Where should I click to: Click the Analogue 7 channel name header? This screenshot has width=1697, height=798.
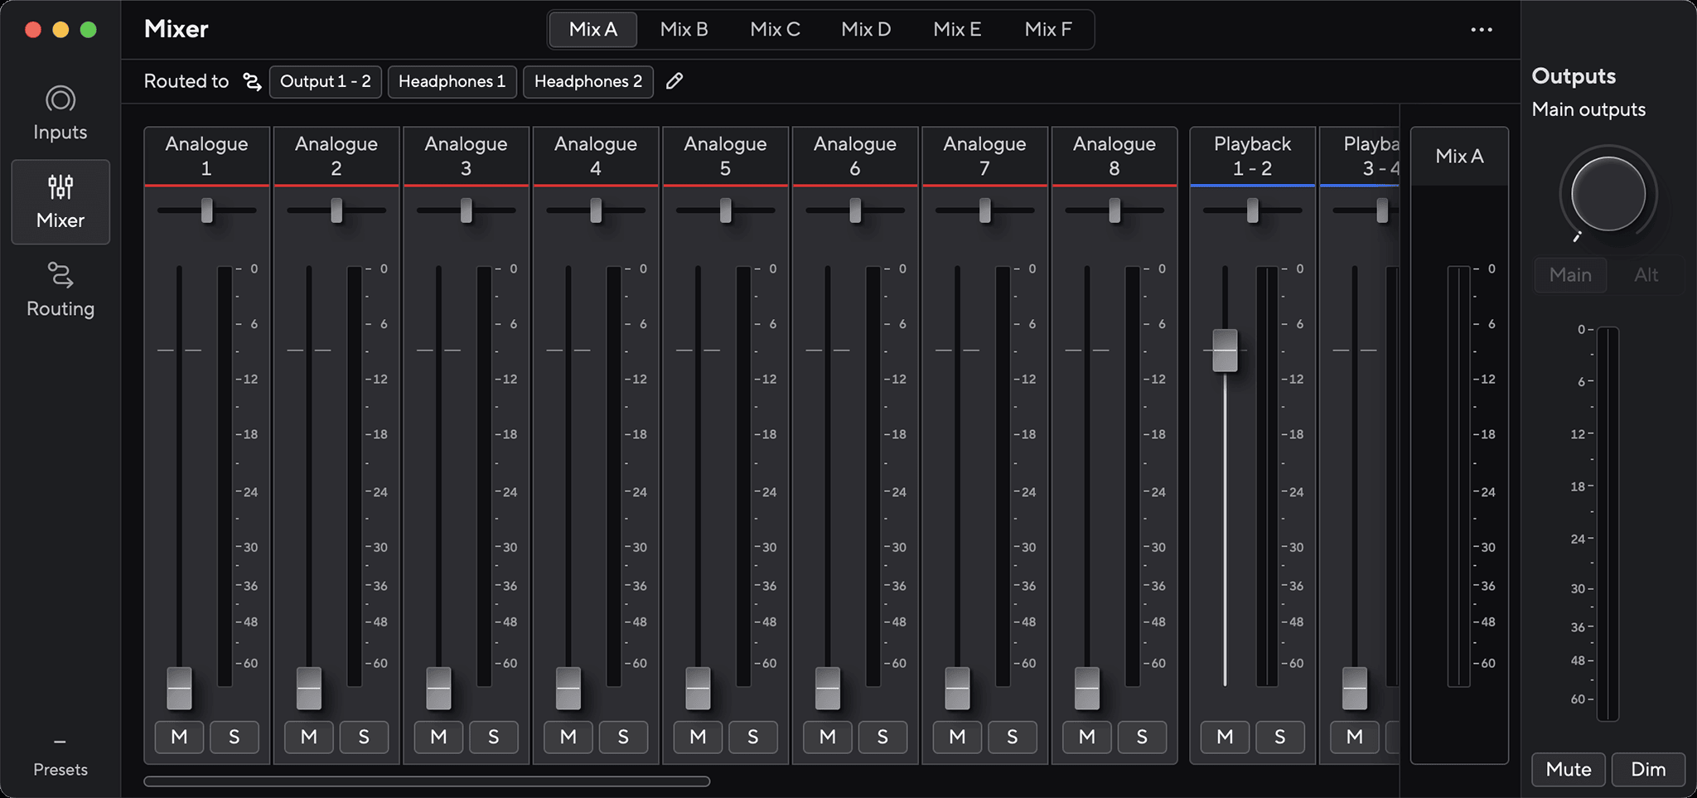[984, 156]
